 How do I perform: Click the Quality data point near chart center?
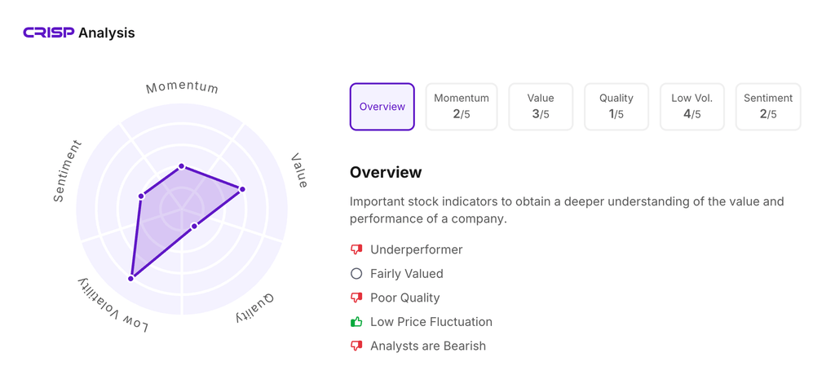tap(194, 226)
